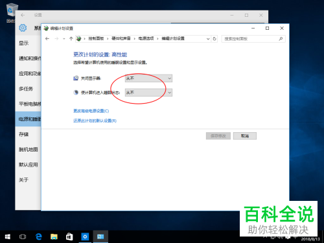Open the Windows Start menu
324x243 pixels.
pyautogui.click(x=8, y=237)
